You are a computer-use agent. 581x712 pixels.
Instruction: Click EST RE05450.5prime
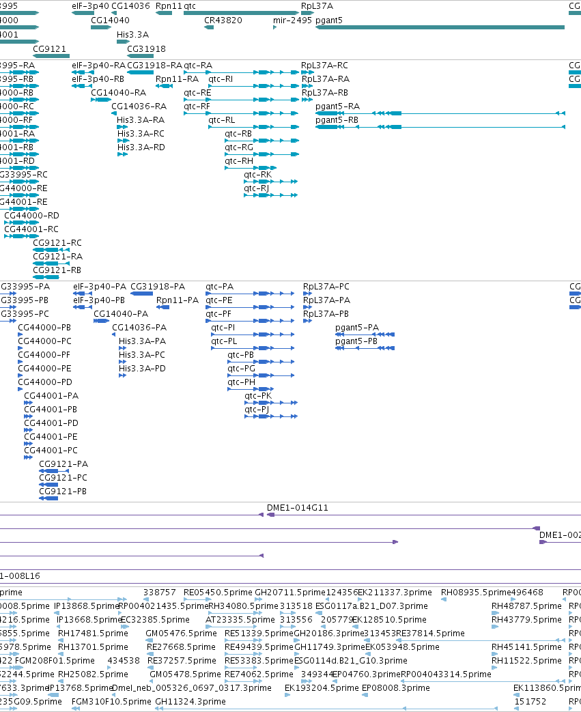218,592
